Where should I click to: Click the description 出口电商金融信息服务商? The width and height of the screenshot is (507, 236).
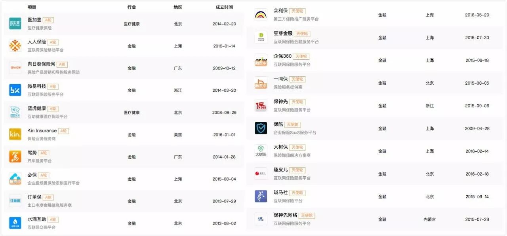pos(50,205)
